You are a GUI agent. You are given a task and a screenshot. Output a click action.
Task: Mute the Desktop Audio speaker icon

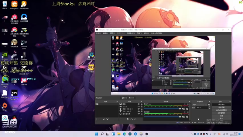coord(183,117)
